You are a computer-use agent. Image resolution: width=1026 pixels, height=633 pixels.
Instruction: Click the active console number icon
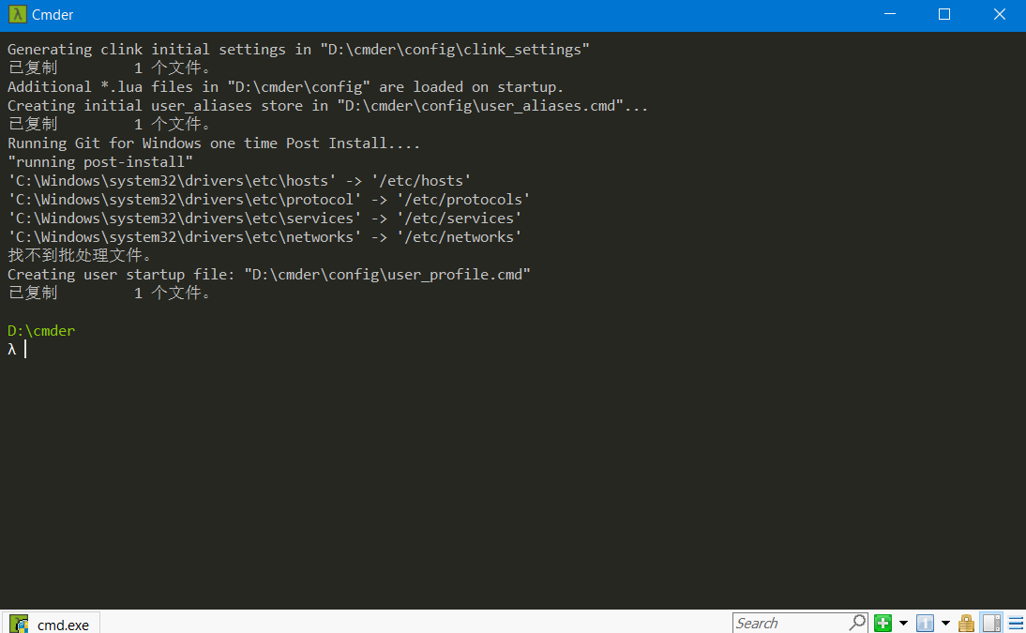(x=925, y=623)
